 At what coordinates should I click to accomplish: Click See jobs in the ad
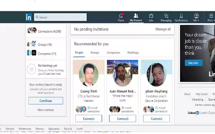click(x=193, y=63)
